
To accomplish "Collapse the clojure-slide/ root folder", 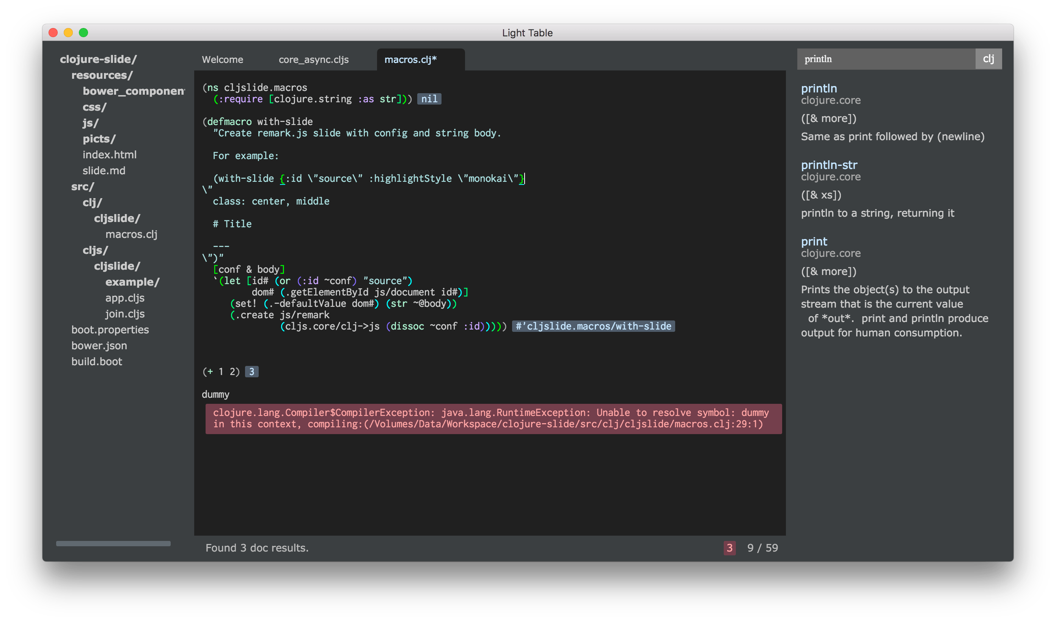I will click(x=98, y=59).
